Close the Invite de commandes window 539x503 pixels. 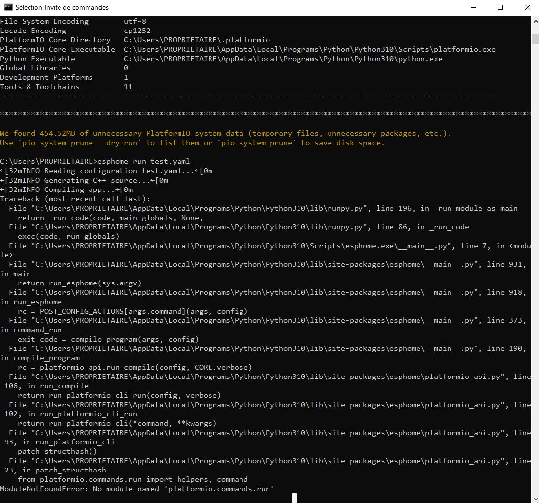click(x=527, y=7)
